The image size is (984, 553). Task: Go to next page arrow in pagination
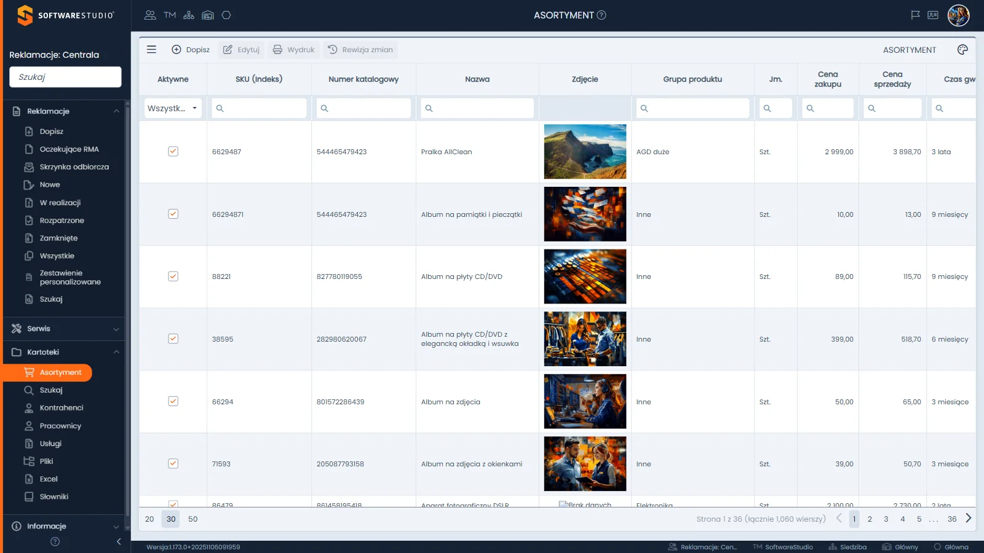tap(969, 518)
